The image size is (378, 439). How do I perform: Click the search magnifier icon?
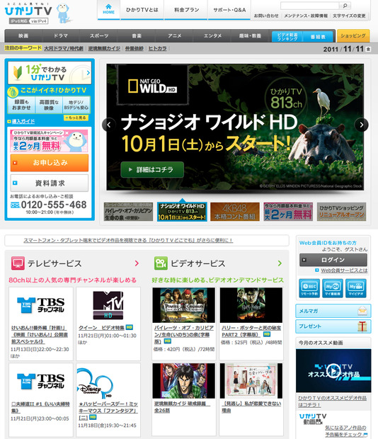point(345,6)
